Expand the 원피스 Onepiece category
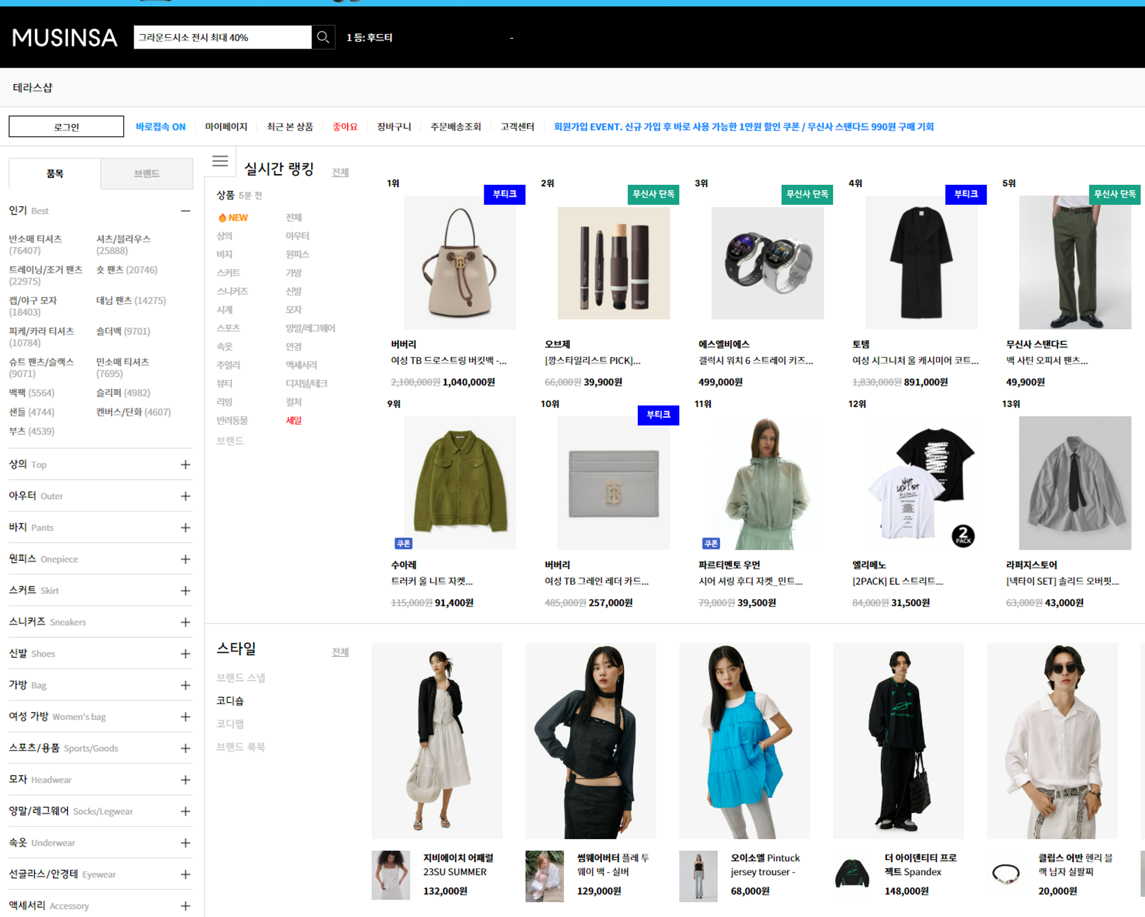1145x917 pixels. coord(185,559)
